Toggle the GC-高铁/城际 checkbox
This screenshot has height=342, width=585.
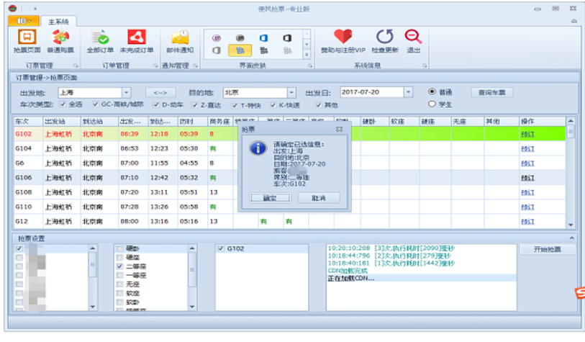tap(96, 104)
